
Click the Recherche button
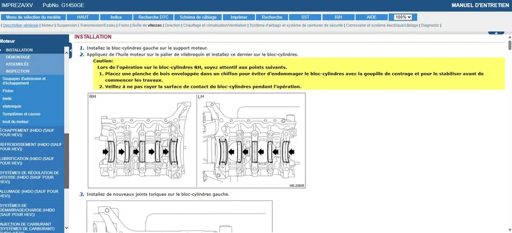(272, 17)
